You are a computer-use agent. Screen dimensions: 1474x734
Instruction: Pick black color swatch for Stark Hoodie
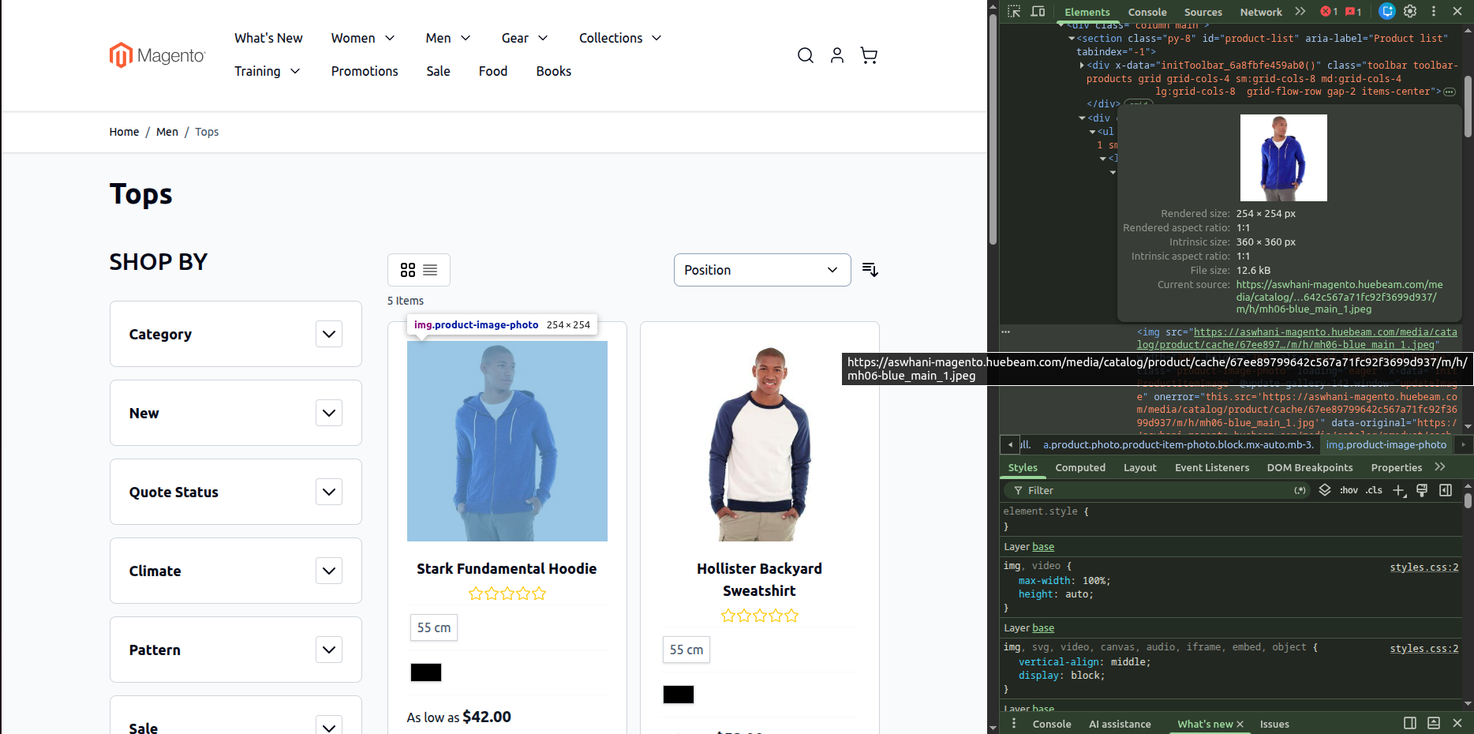[x=426, y=672]
